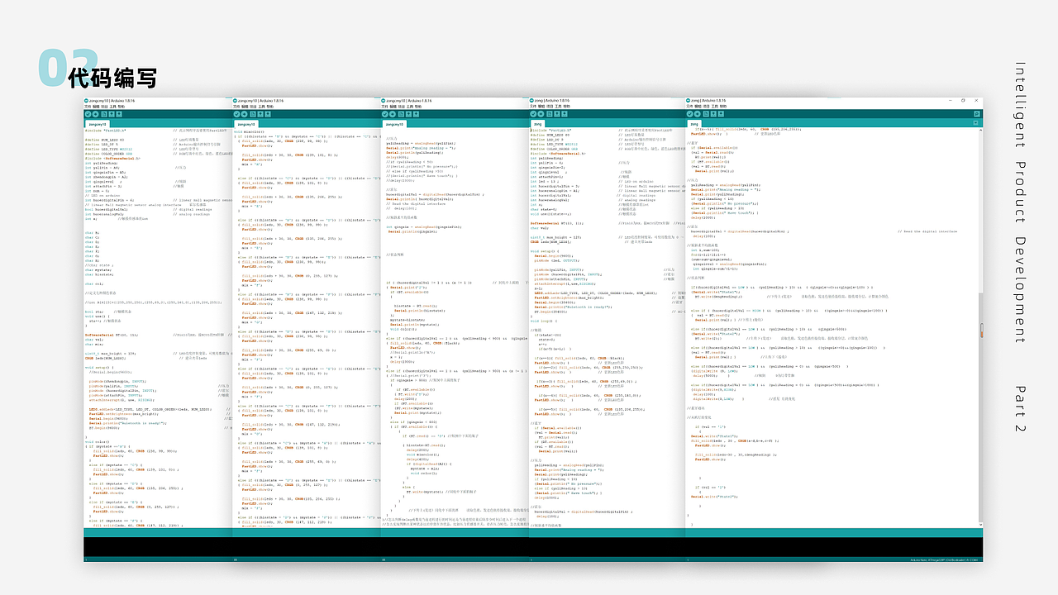Click Upload in the fifth Arduino window
1058x595 pixels.
[x=697, y=114]
